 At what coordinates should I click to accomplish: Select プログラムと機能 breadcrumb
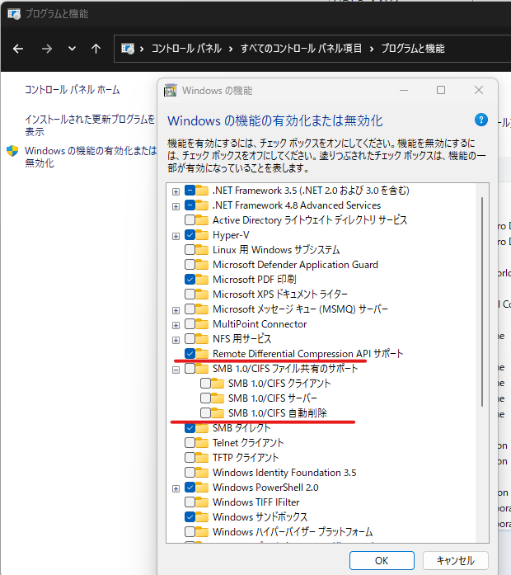[x=413, y=49]
